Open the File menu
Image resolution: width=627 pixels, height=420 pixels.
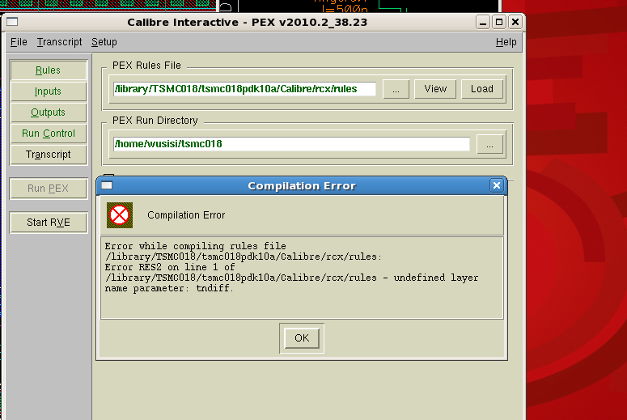(19, 42)
